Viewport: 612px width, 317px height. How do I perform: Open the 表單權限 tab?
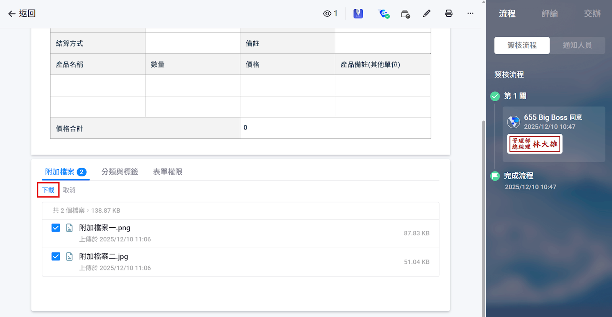tap(168, 172)
